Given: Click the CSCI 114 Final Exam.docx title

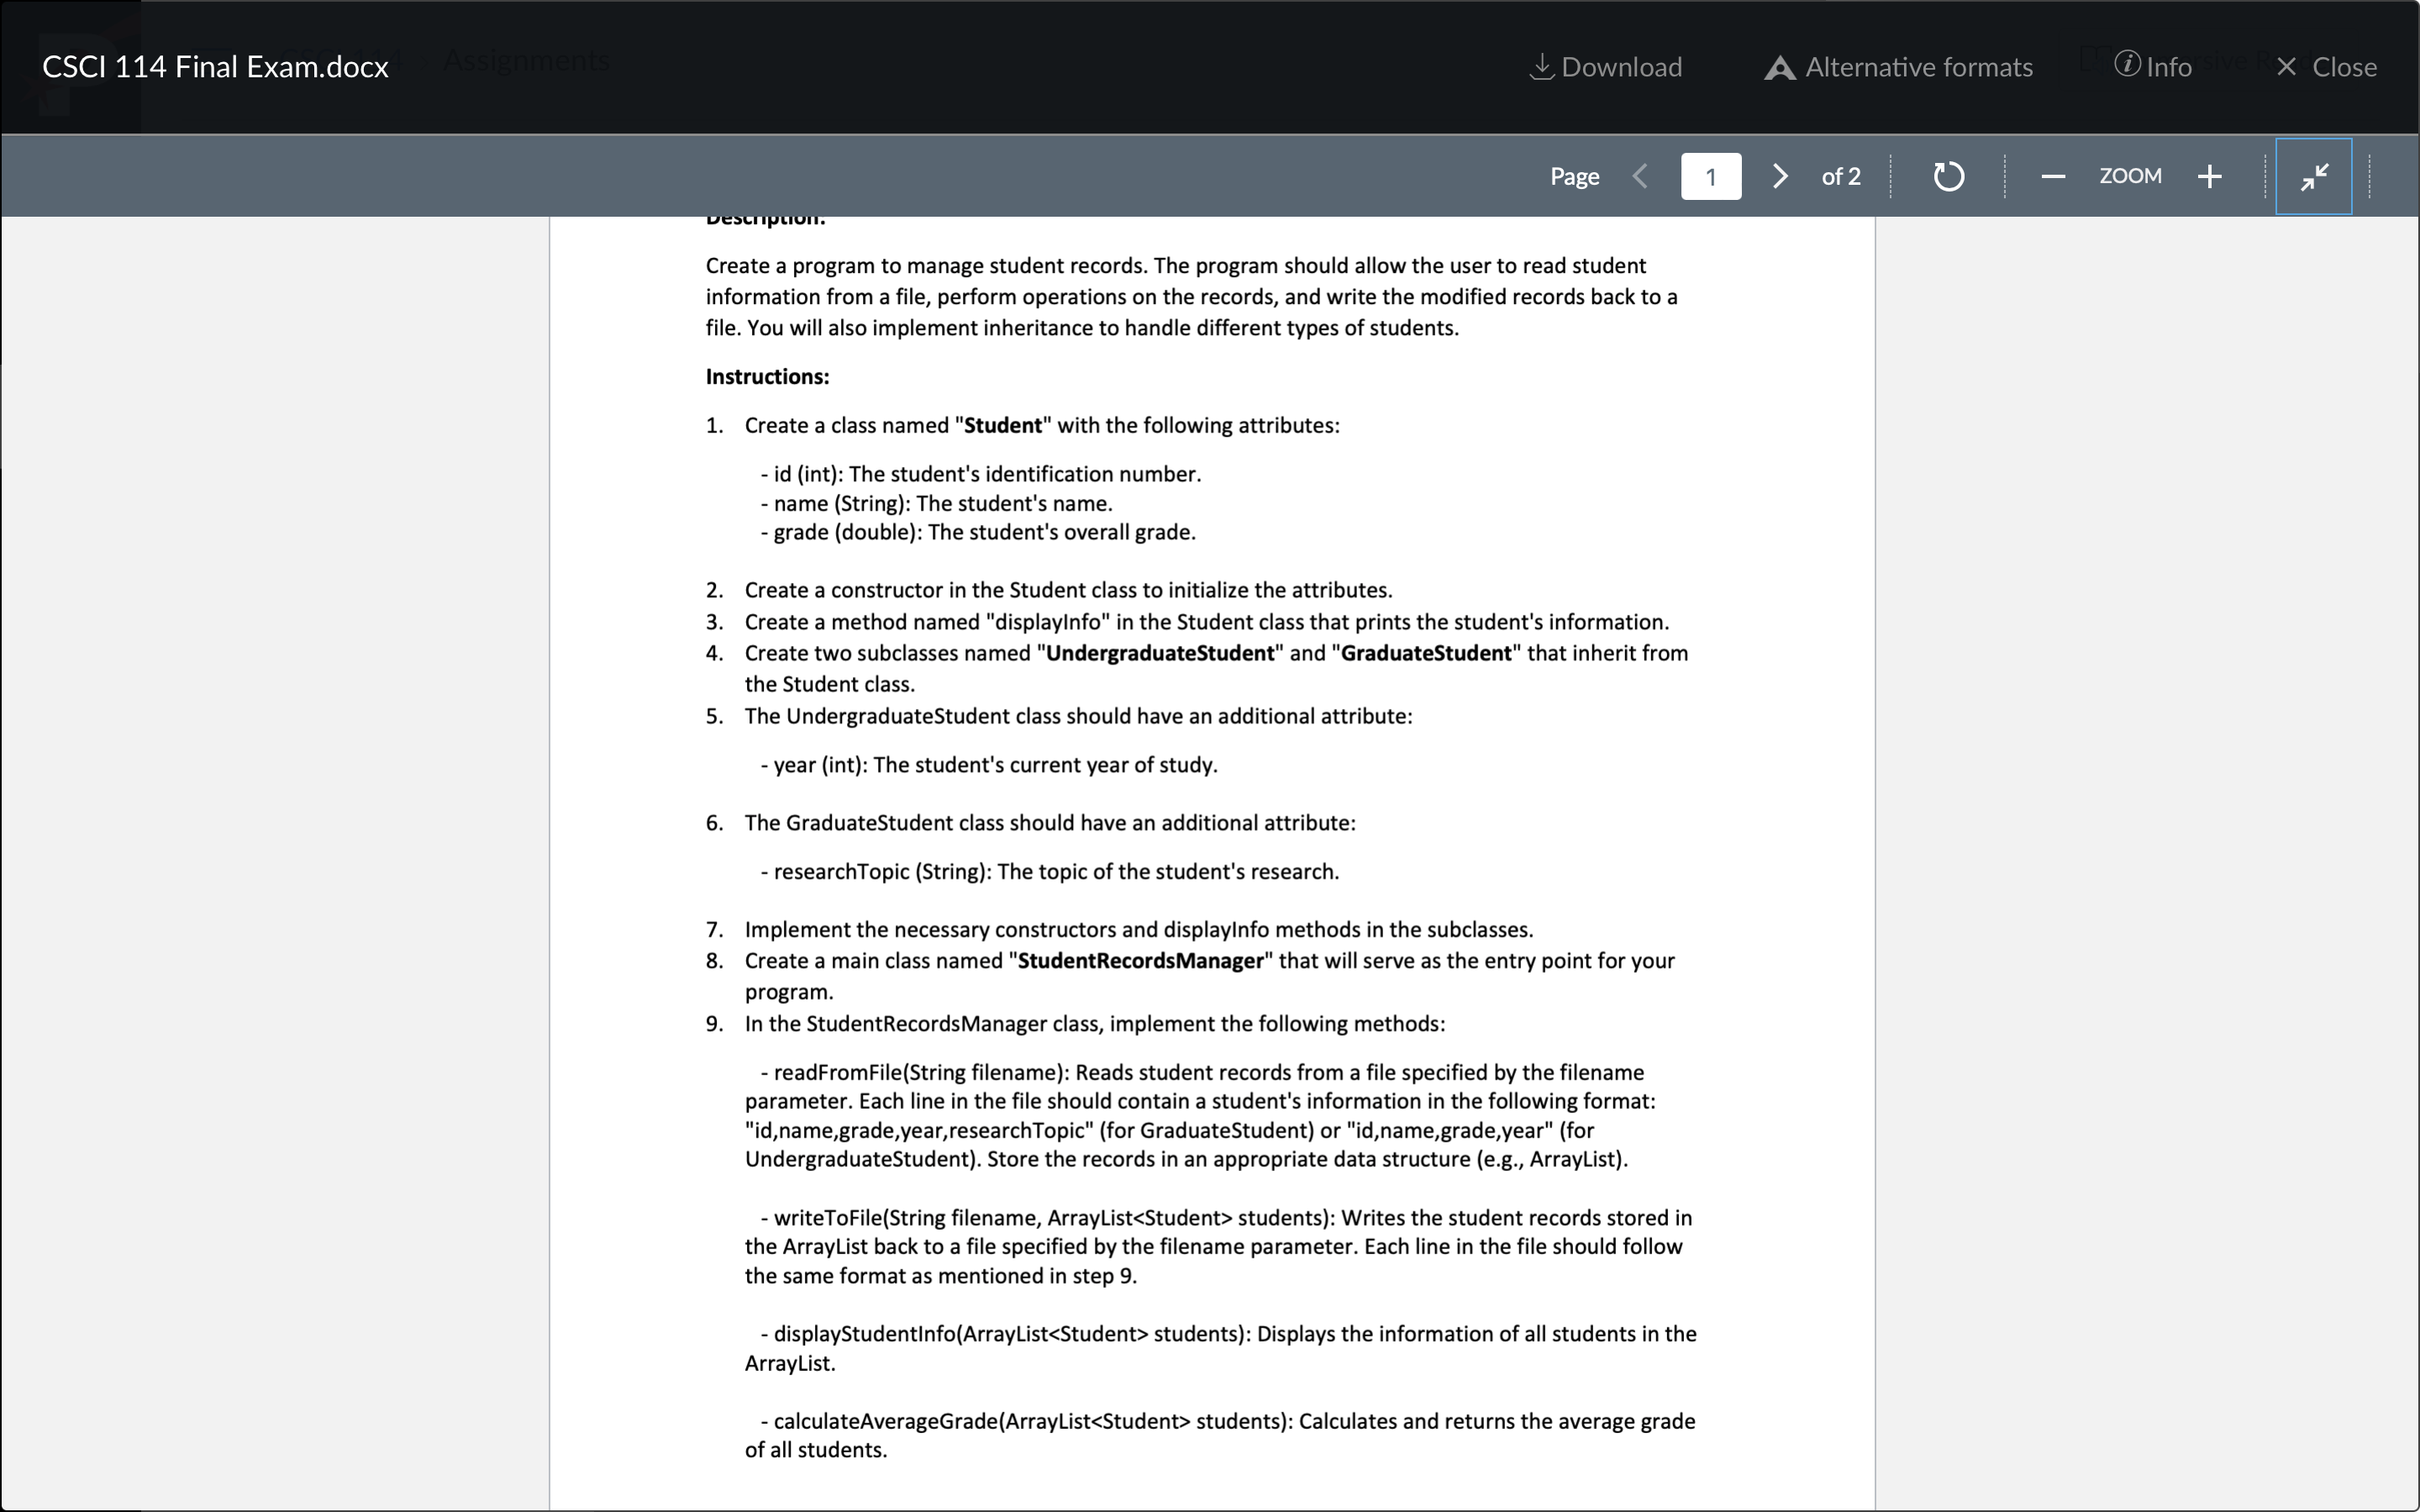Looking at the screenshot, I should coord(215,66).
